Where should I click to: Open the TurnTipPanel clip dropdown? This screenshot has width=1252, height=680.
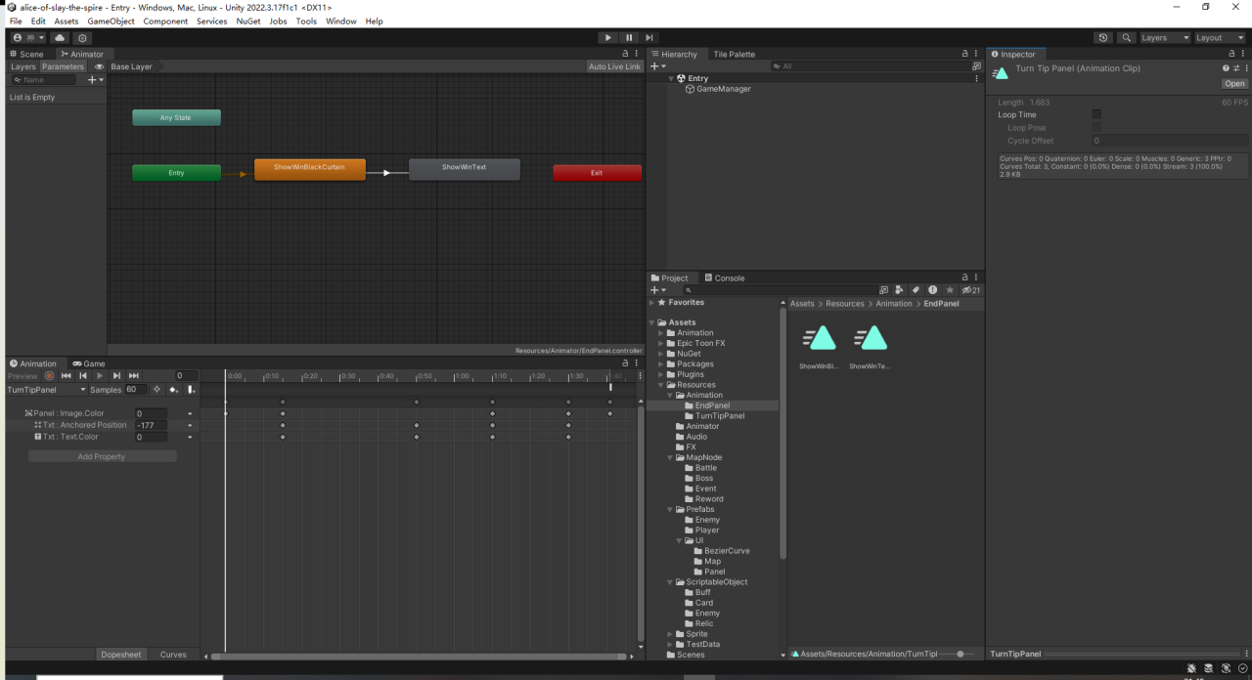(47, 390)
